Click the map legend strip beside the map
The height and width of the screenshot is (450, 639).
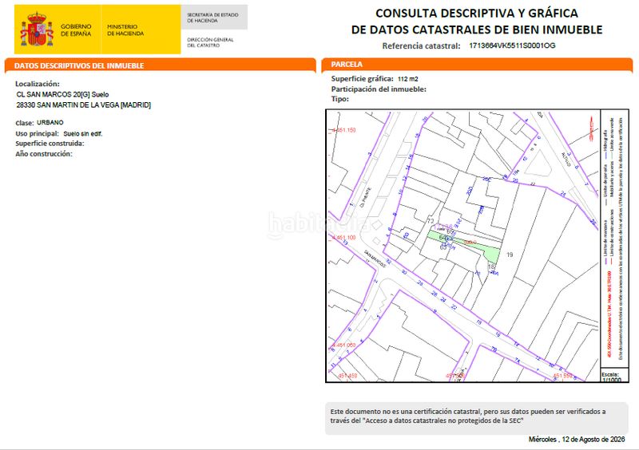614,239
